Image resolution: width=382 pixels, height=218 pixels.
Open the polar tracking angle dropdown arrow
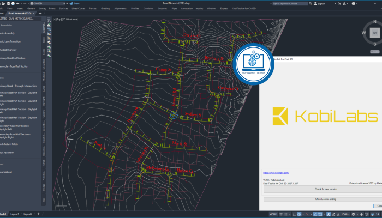[x=303, y=214]
